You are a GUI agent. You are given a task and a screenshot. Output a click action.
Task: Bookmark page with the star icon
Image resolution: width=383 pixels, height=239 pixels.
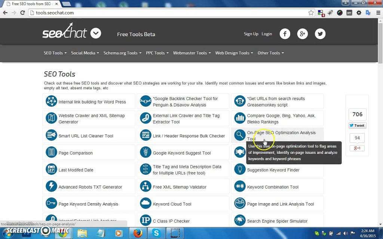(x=311, y=13)
